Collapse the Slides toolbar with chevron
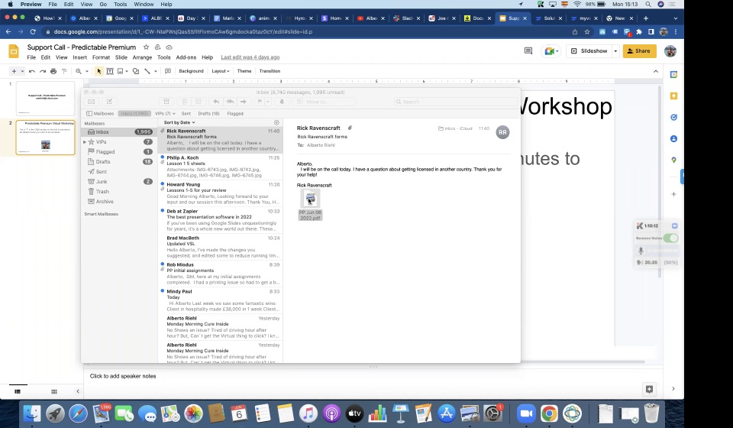Screen dimensions: 733x428 (x=656, y=71)
